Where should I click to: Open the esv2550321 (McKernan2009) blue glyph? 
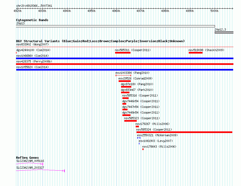[139, 138]
